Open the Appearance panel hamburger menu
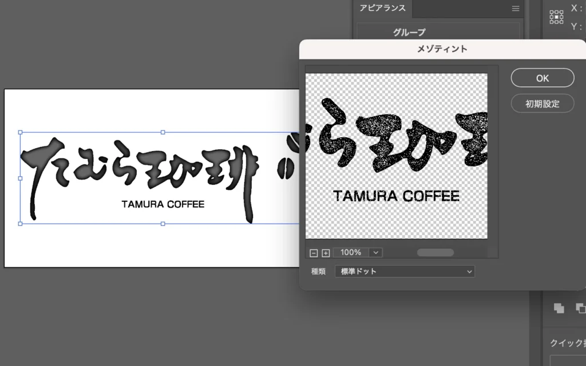This screenshot has width=586, height=366. point(516,9)
